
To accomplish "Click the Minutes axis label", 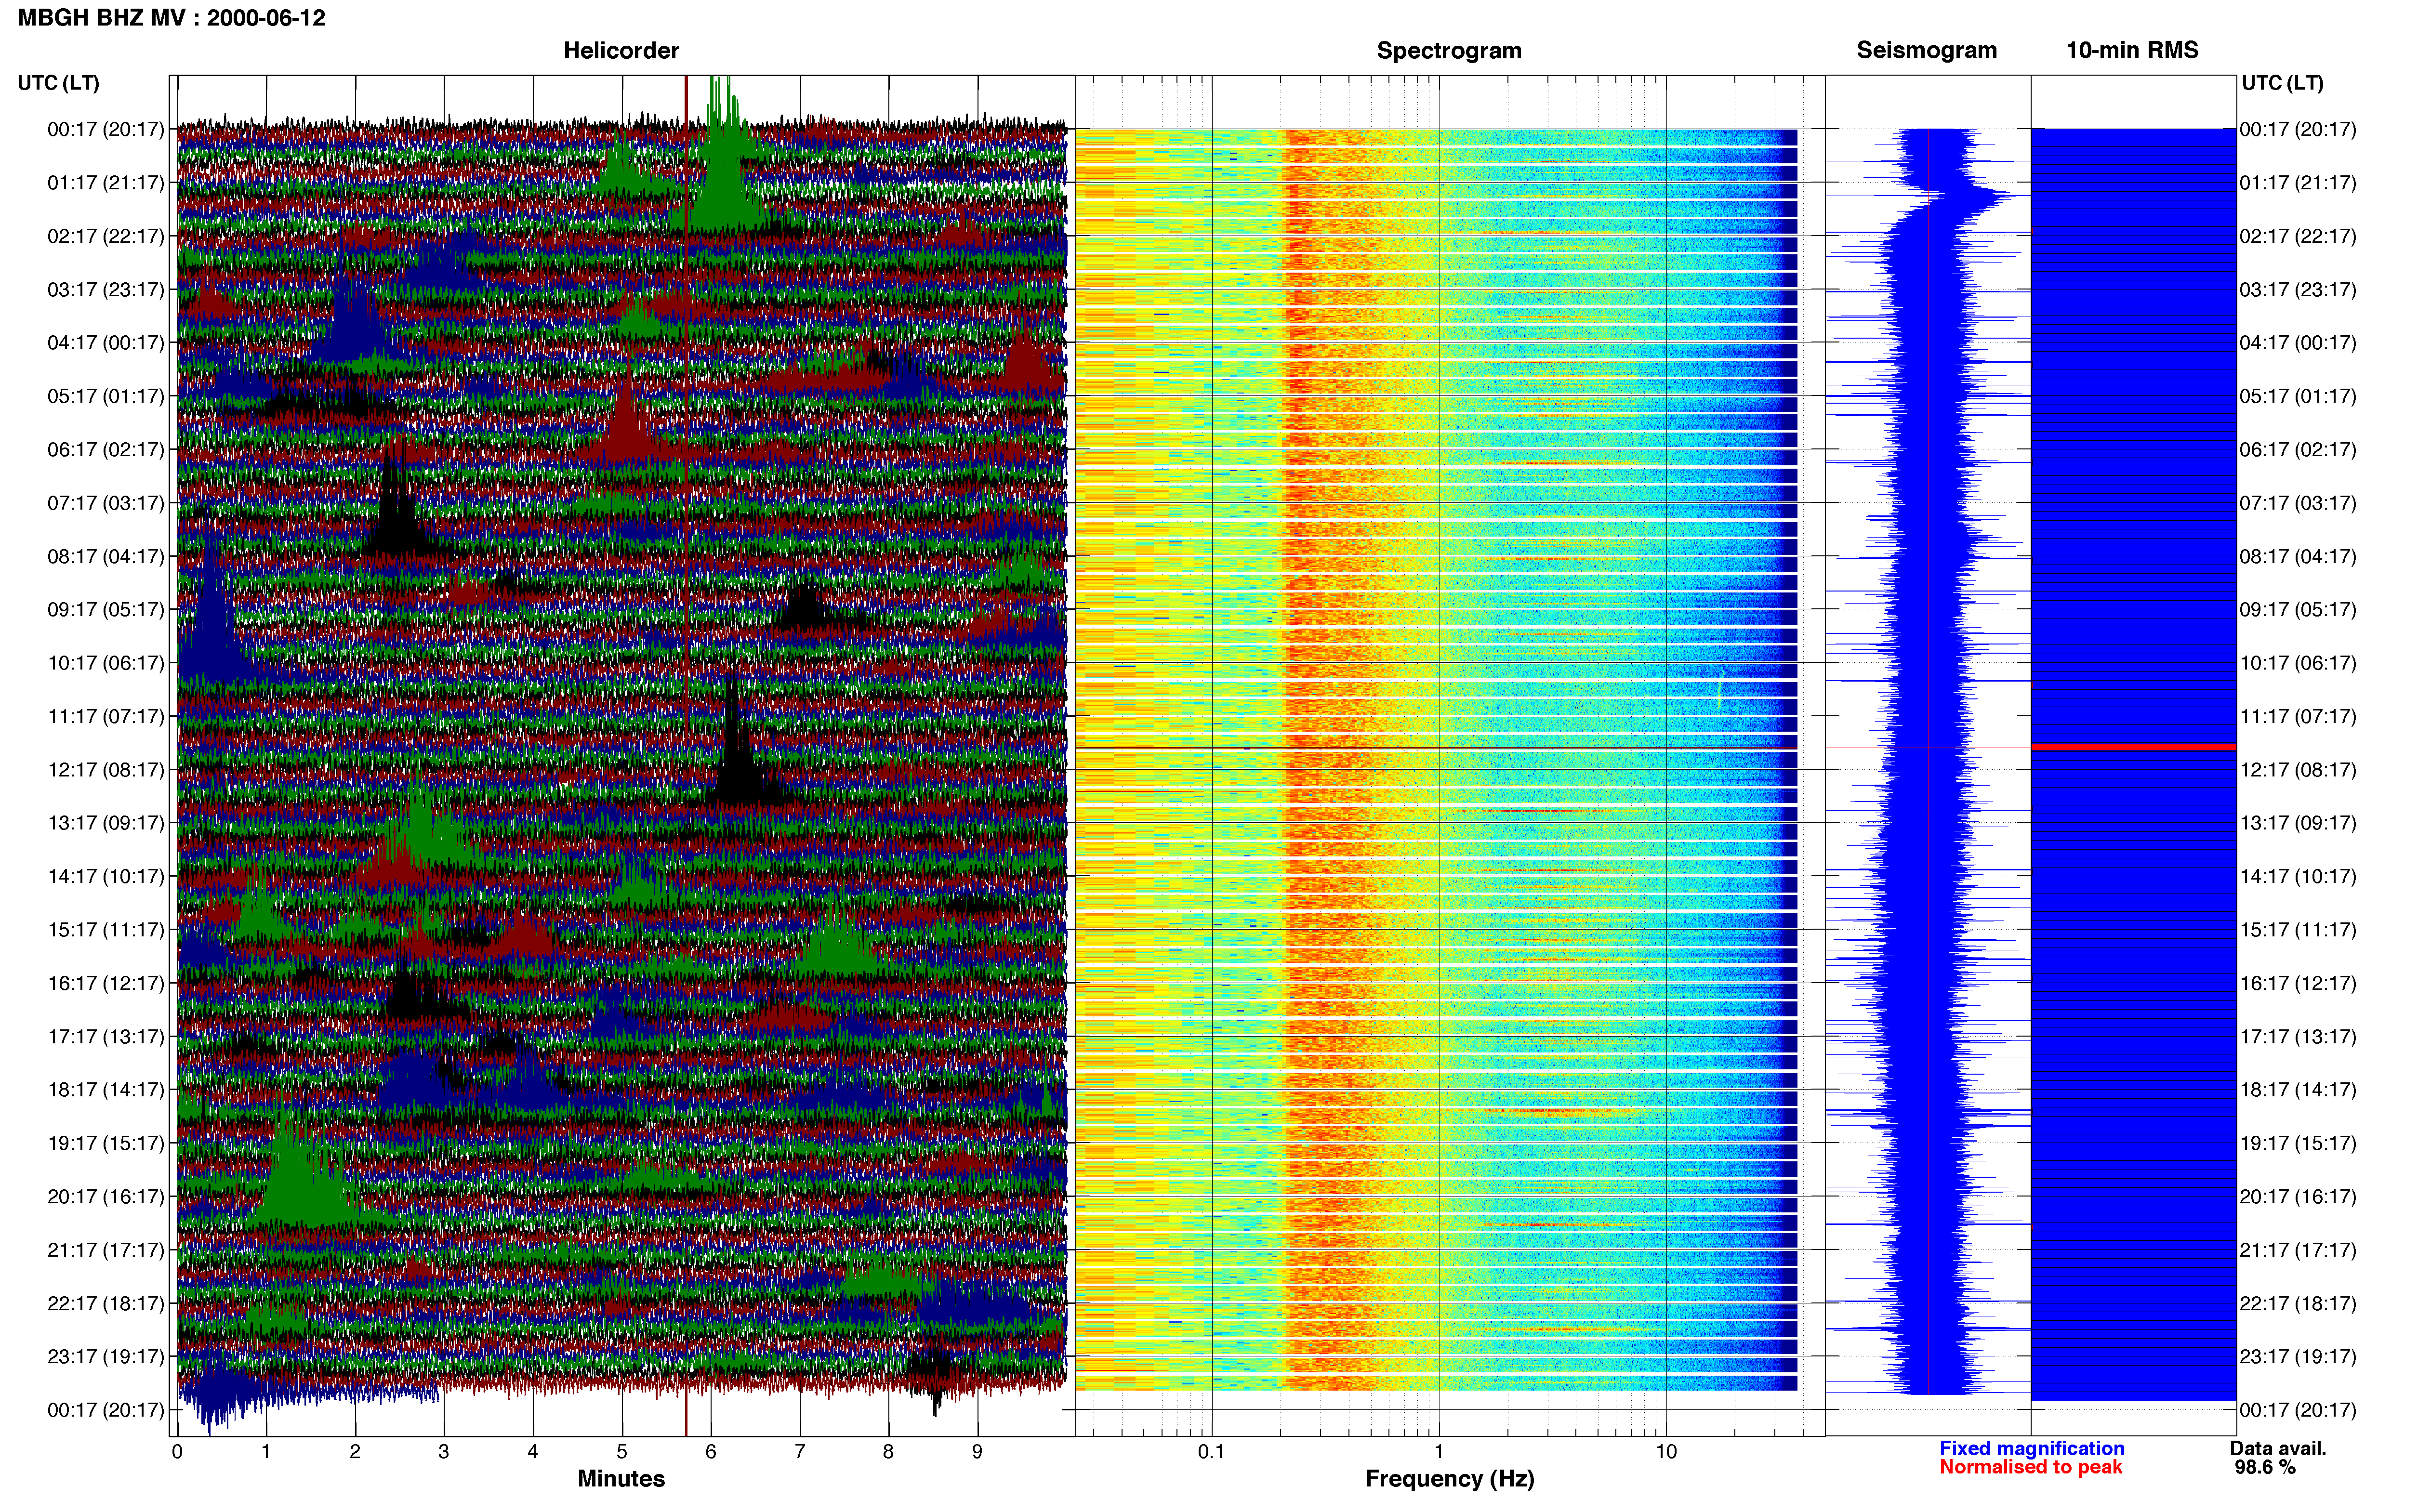I will pos(621,1479).
